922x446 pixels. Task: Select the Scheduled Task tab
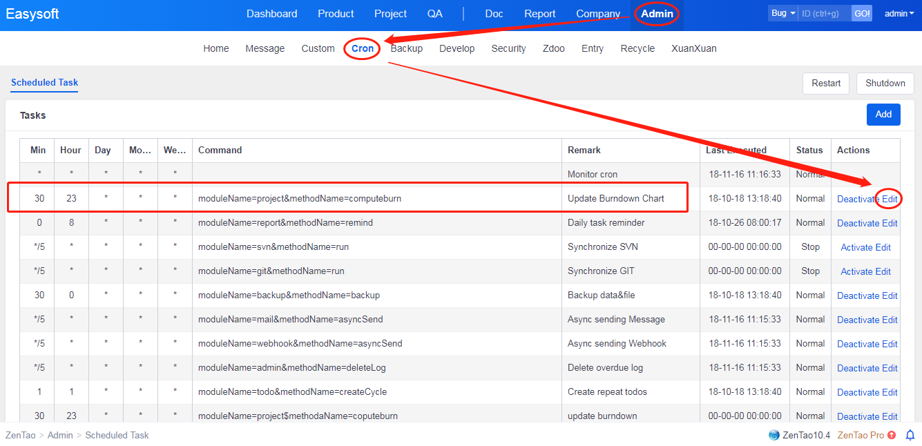tap(45, 82)
